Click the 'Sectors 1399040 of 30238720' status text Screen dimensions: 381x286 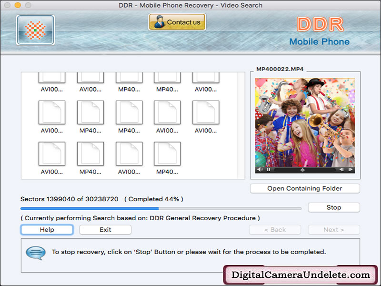pos(69,199)
